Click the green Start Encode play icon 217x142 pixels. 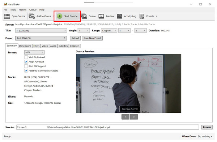click(x=60, y=16)
